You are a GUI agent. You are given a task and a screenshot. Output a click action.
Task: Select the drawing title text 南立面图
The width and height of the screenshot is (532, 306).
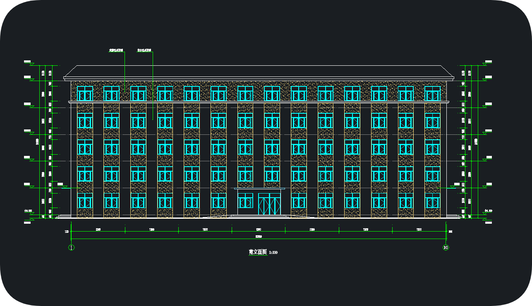(258, 252)
